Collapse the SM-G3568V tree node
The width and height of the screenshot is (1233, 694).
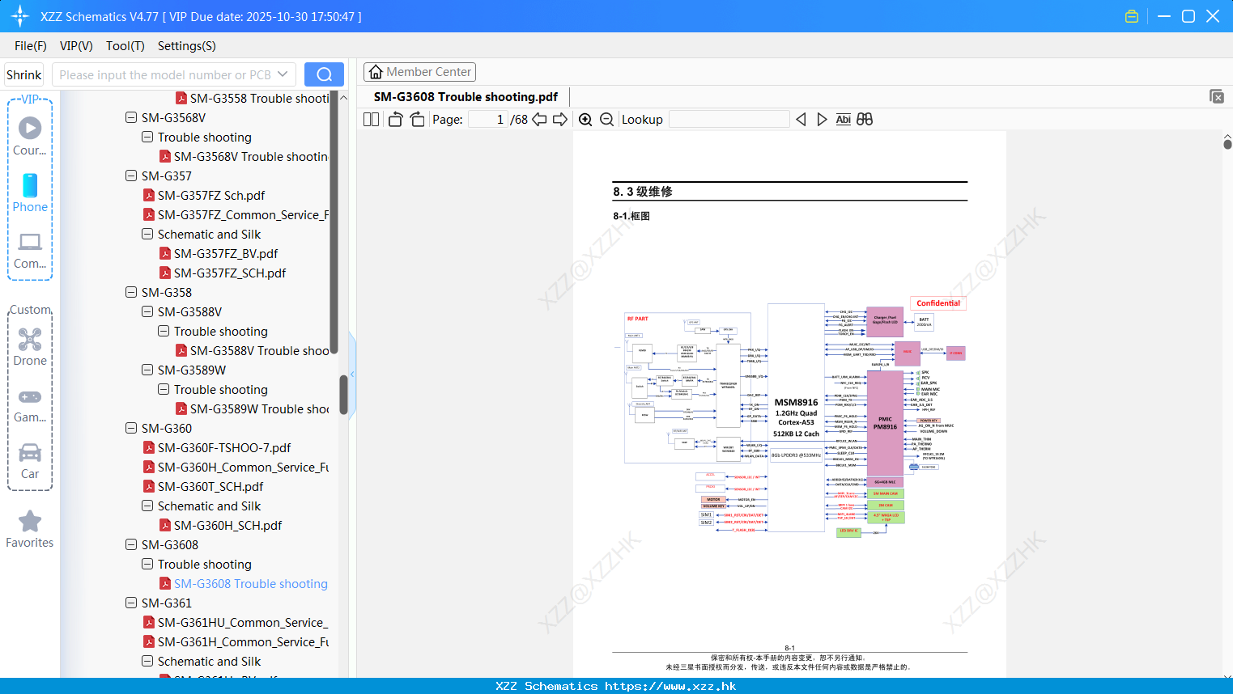point(131,118)
